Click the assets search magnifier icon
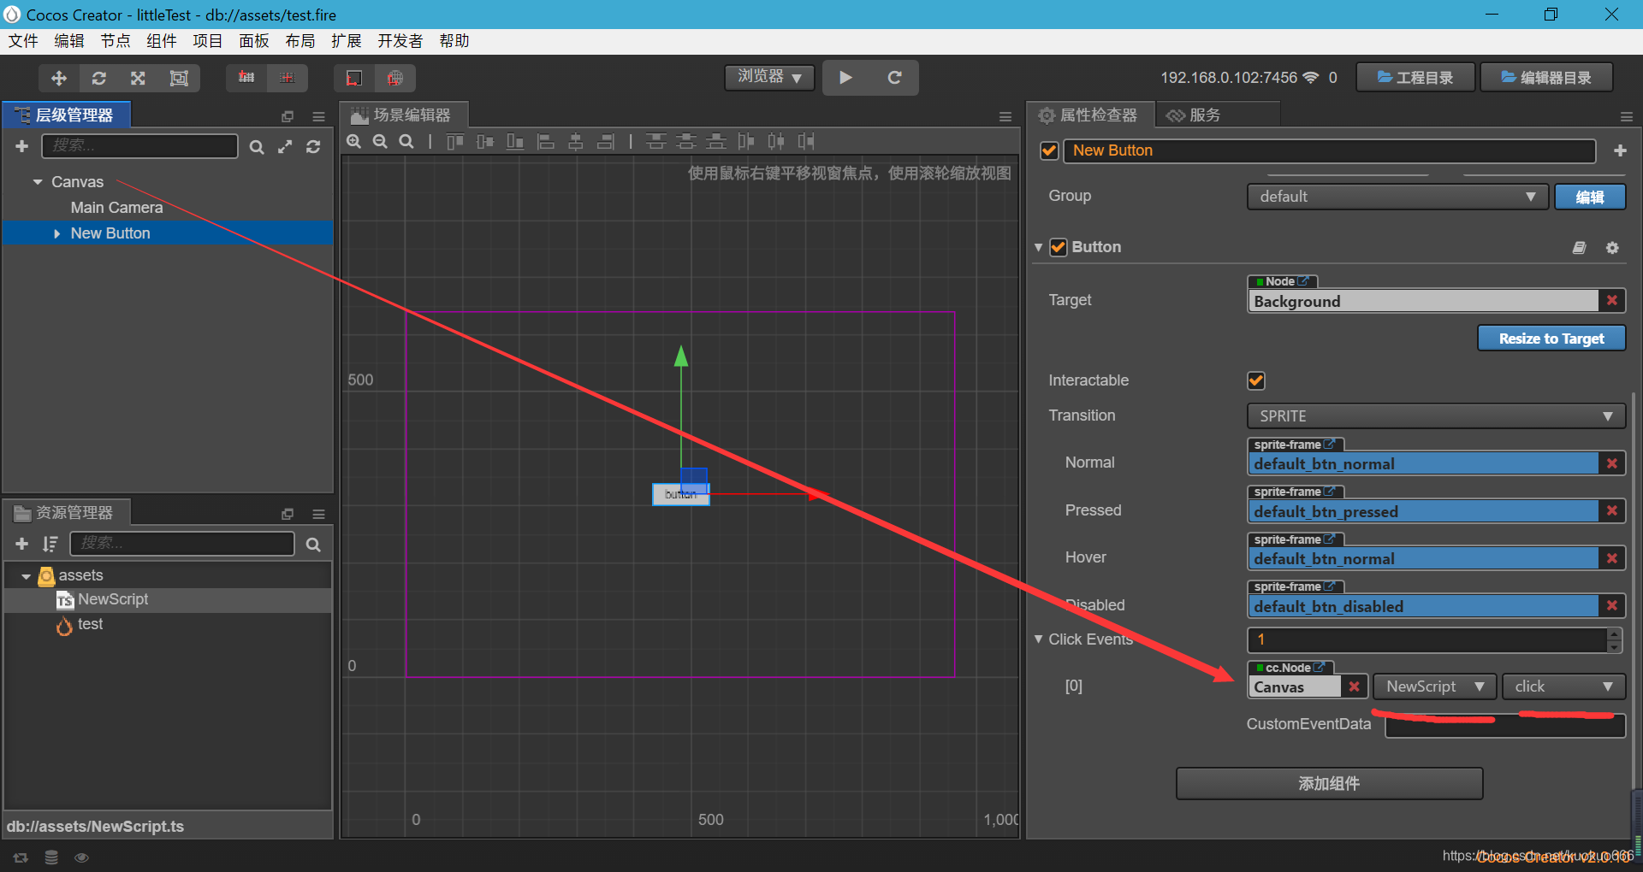1643x872 pixels. click(313, 545)
